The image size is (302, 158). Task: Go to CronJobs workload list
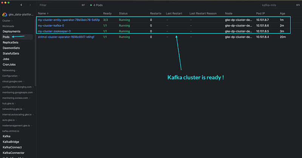pyautogui.click(x=9, y=64)
